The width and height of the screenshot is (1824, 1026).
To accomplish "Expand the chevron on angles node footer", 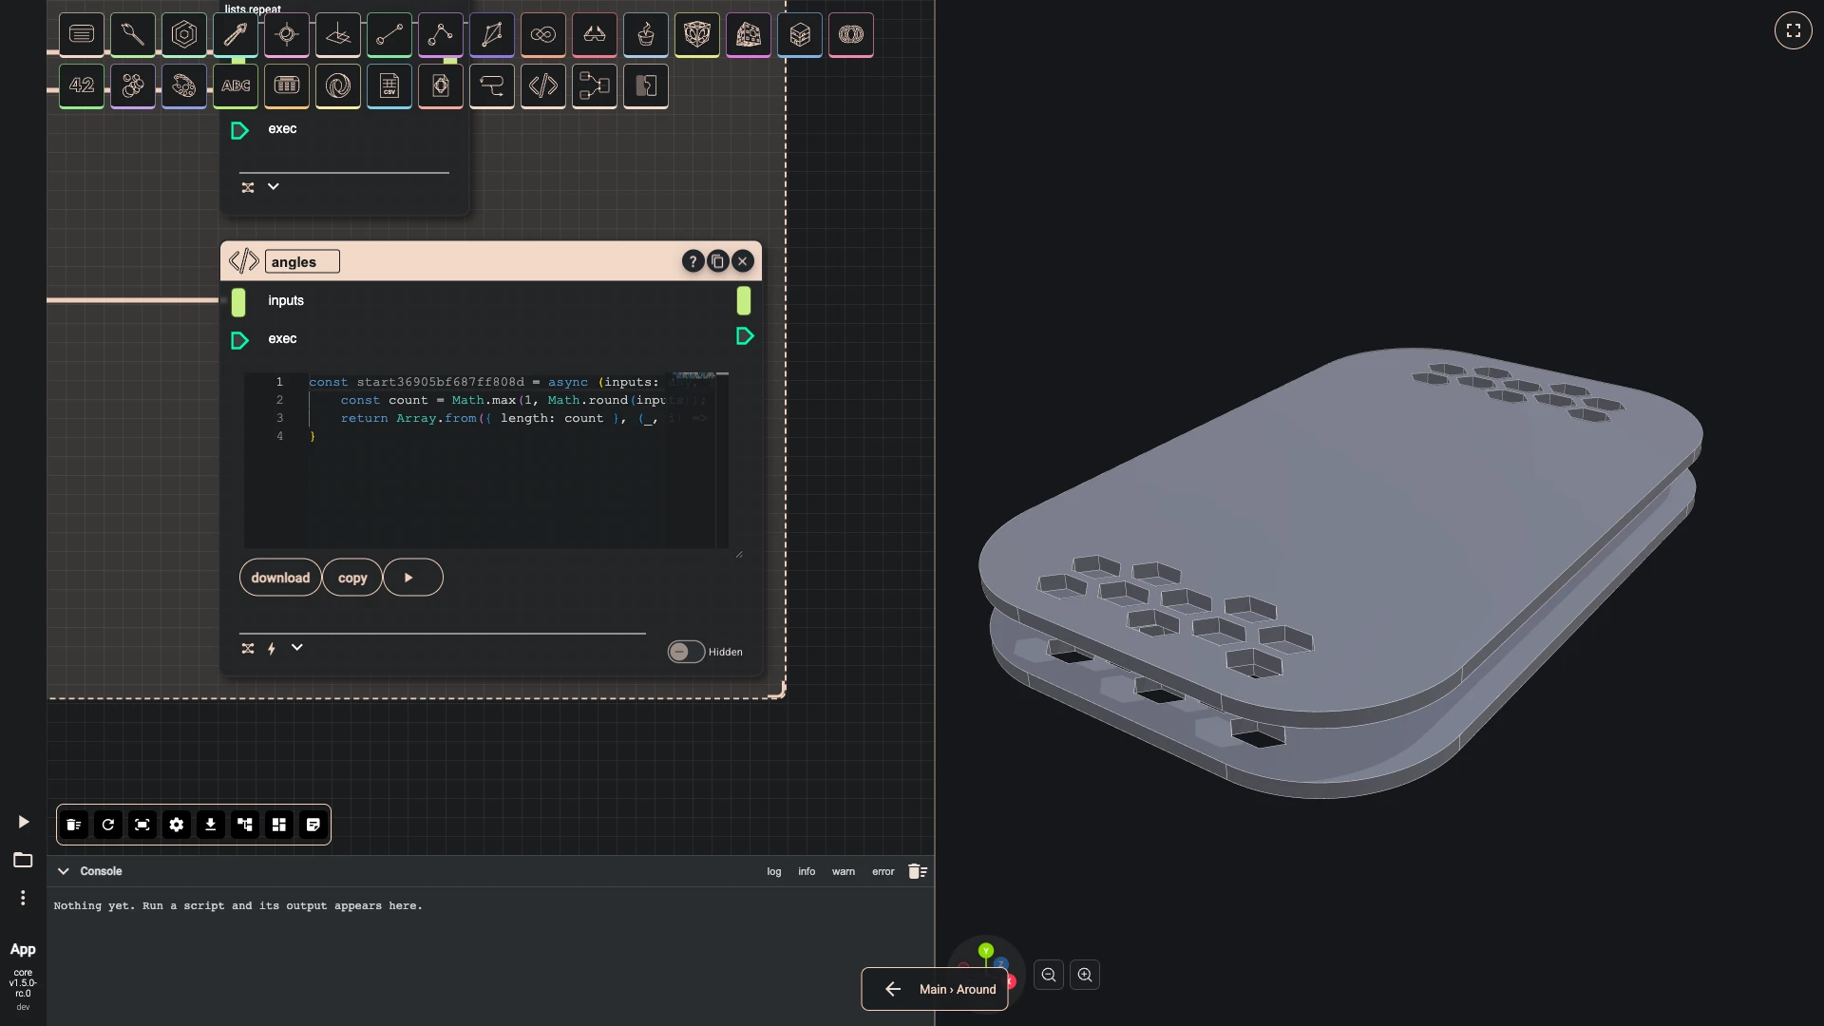I will click(x=297, y=648).
